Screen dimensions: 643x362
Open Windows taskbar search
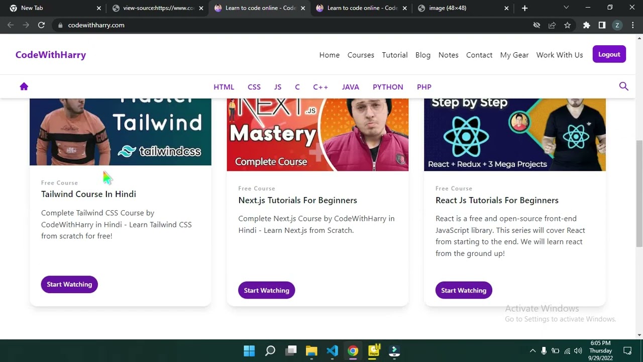click(270, 351)
